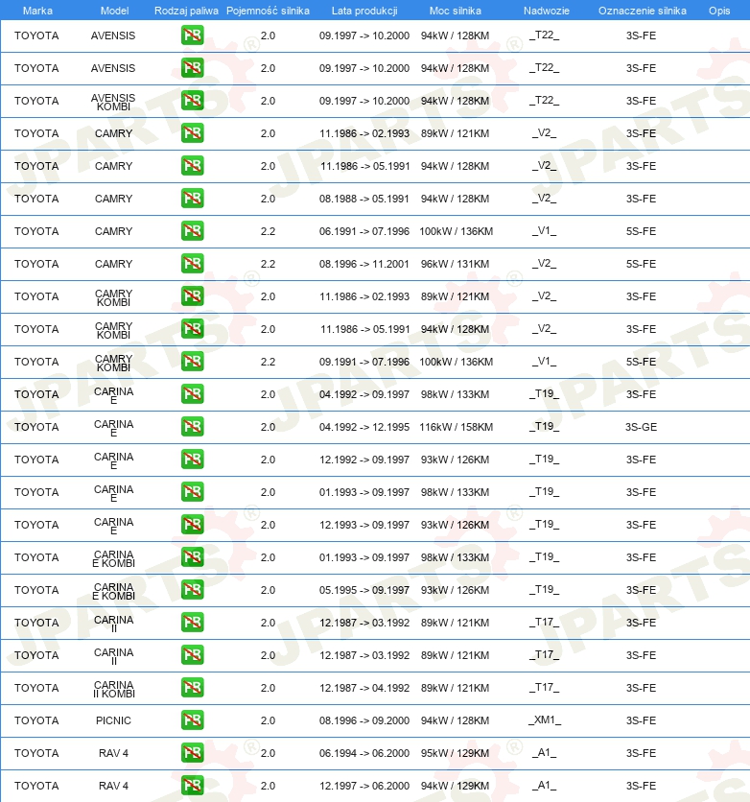
Task: Select date range 09.1991 -> 07.1996
Action: pyautogui.click(x=364, y=362)
